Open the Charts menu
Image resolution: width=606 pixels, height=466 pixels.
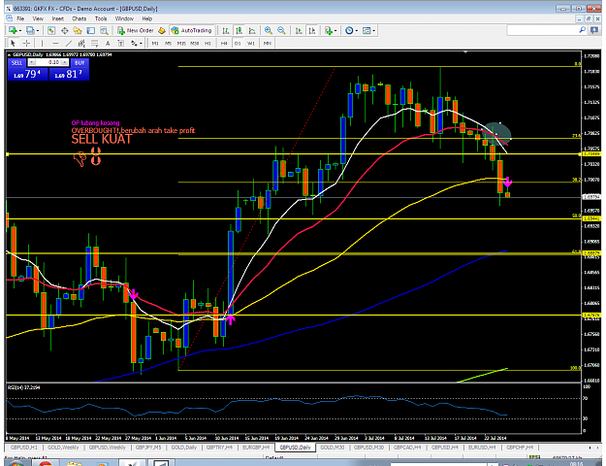(x=79, y=18)
